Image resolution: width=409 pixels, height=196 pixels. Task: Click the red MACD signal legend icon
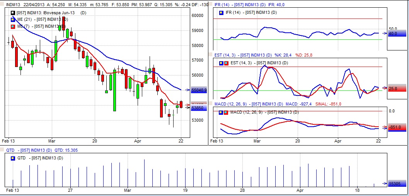coord(226,112)
